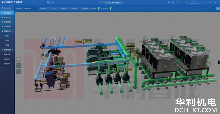Toggle the 开关机状态 green indicator lamp
The width and height of the screenshot is (220, 114).
111,8
